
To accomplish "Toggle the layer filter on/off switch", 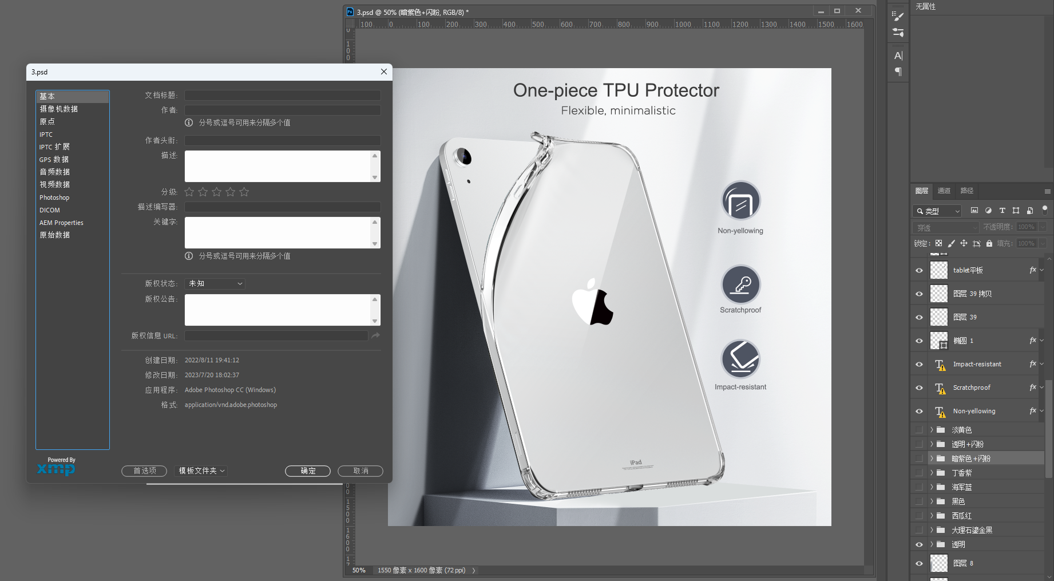I will (1044, 210).
